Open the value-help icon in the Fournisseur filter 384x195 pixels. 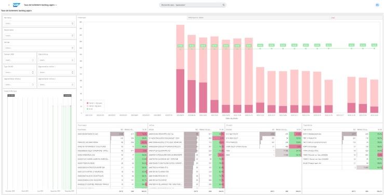point(73,23)
